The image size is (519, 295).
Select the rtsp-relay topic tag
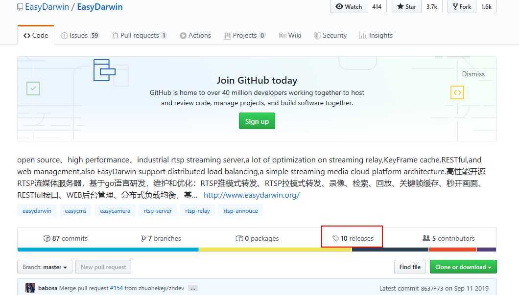click(x=198, y=211)
